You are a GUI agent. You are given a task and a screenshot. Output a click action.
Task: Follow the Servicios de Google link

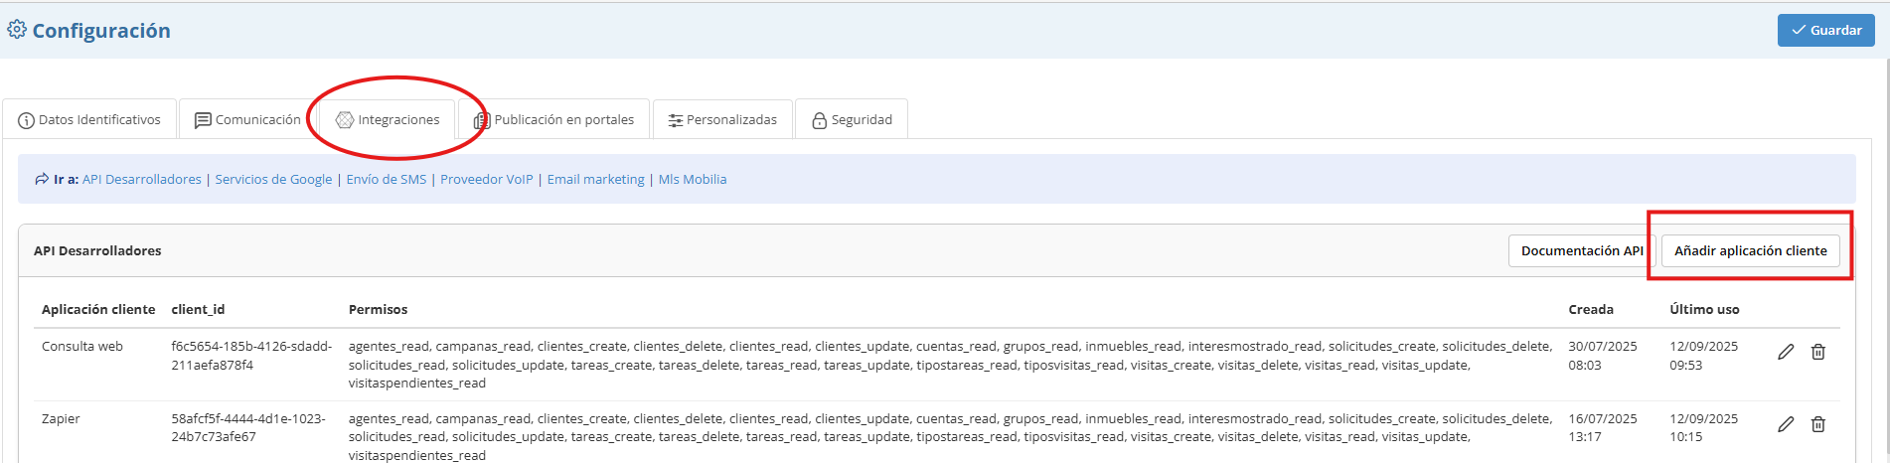click(273, 180)
